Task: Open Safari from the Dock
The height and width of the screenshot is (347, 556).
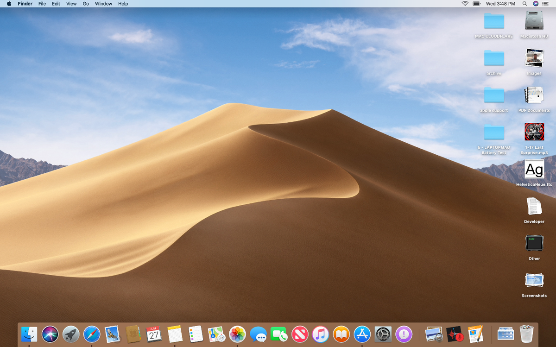Action: pyautogui.click(x=92, y=334)
